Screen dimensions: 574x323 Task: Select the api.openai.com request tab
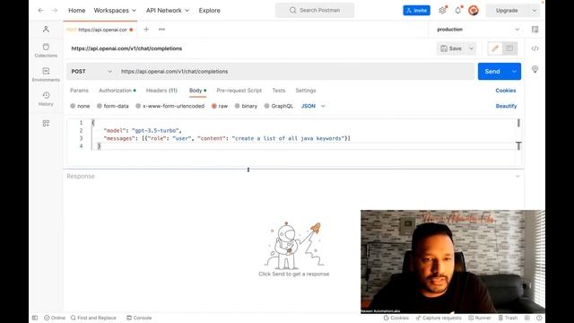point(100,30)
